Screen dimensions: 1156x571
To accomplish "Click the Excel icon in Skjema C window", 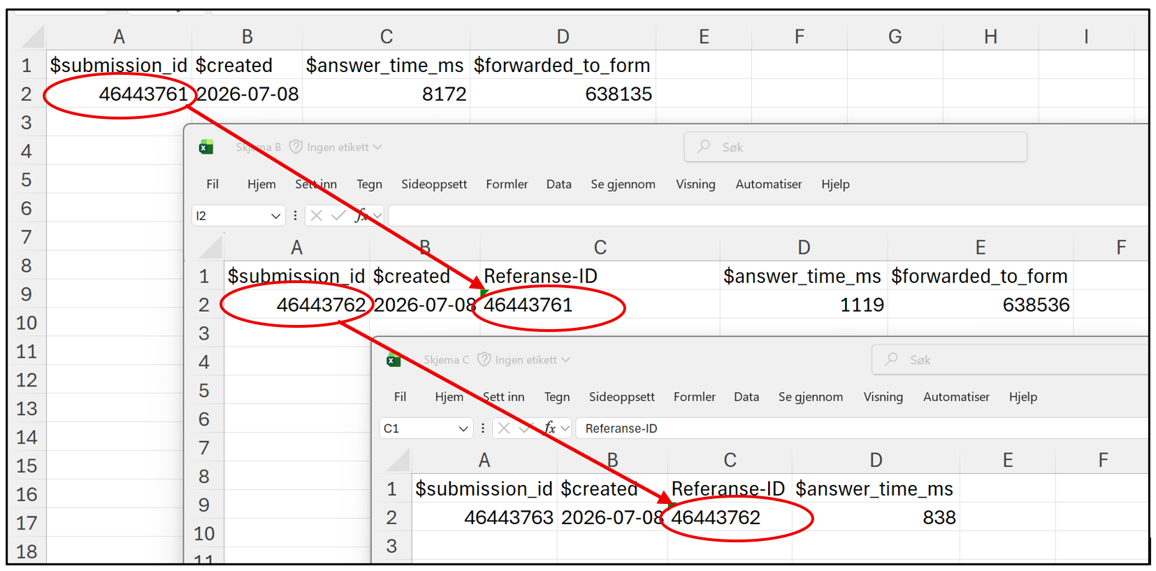I will click(393, 360).
